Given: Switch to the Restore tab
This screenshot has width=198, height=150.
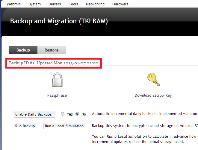Looking at the screenshot, I should (x=52, y=50).
